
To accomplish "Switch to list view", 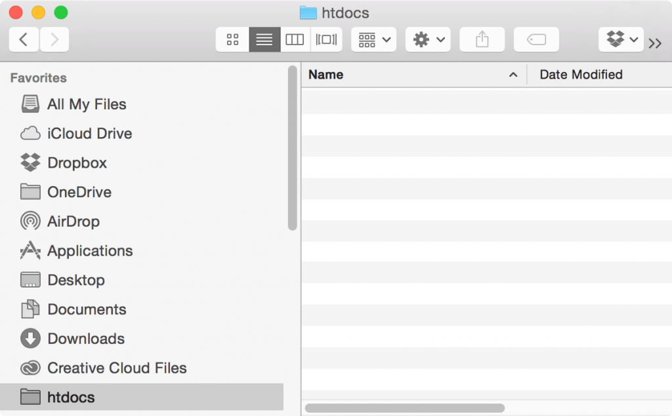I will coord(264,40).
